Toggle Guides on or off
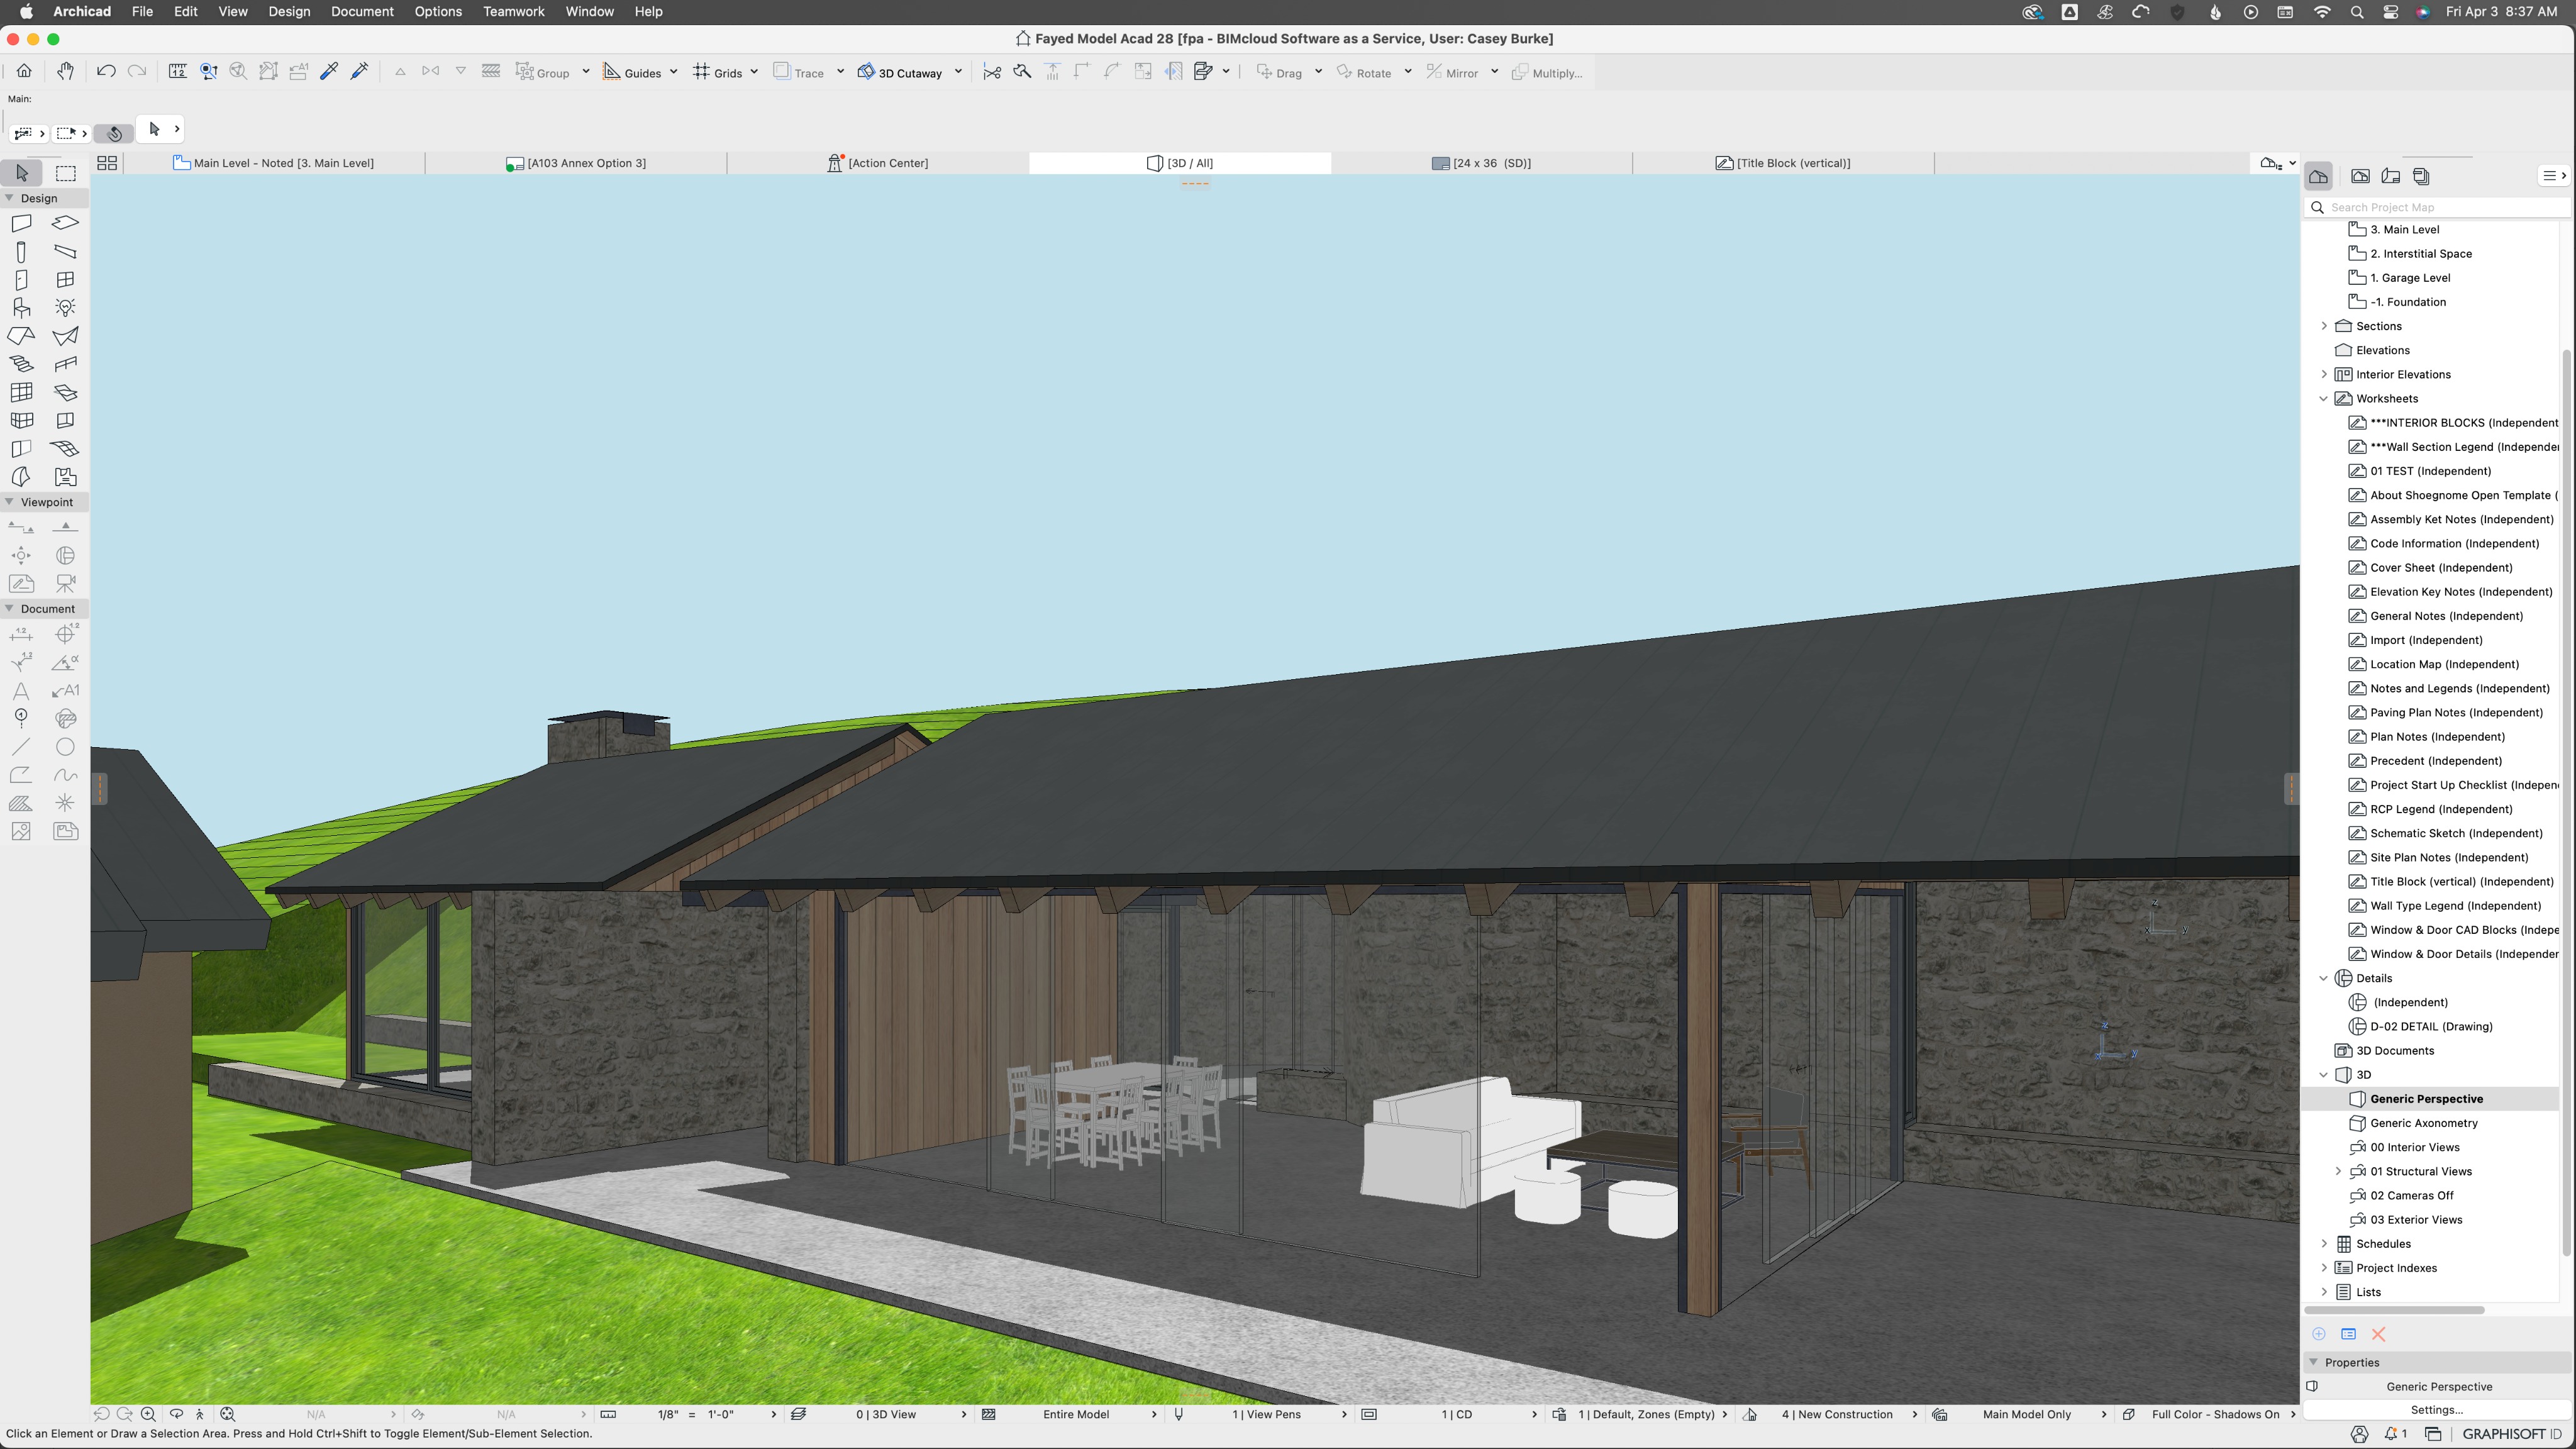2576x1449 pixels. (632, 72)
